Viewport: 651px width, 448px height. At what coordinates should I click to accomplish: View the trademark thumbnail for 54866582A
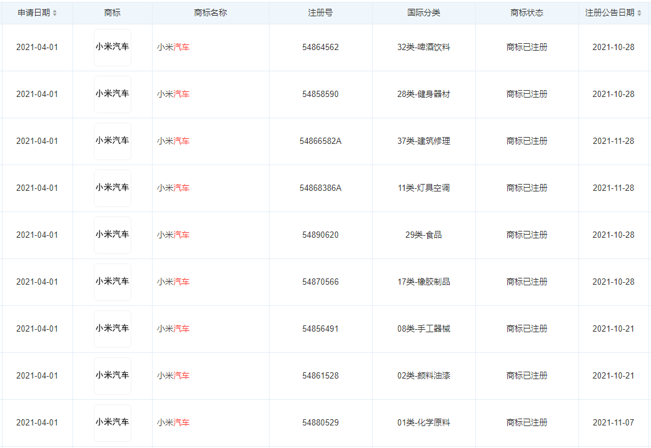click(x=113, y=141)
